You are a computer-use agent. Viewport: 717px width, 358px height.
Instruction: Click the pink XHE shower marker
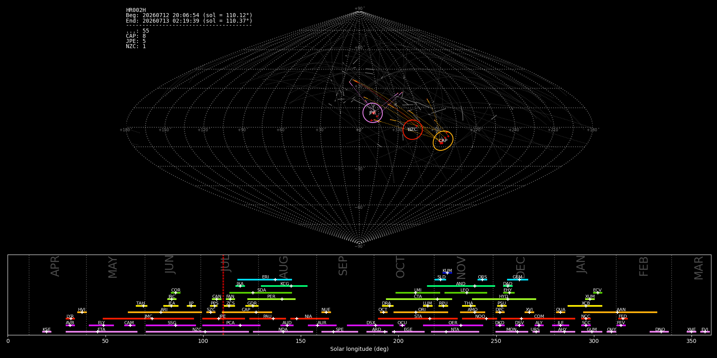pos(692,332)
